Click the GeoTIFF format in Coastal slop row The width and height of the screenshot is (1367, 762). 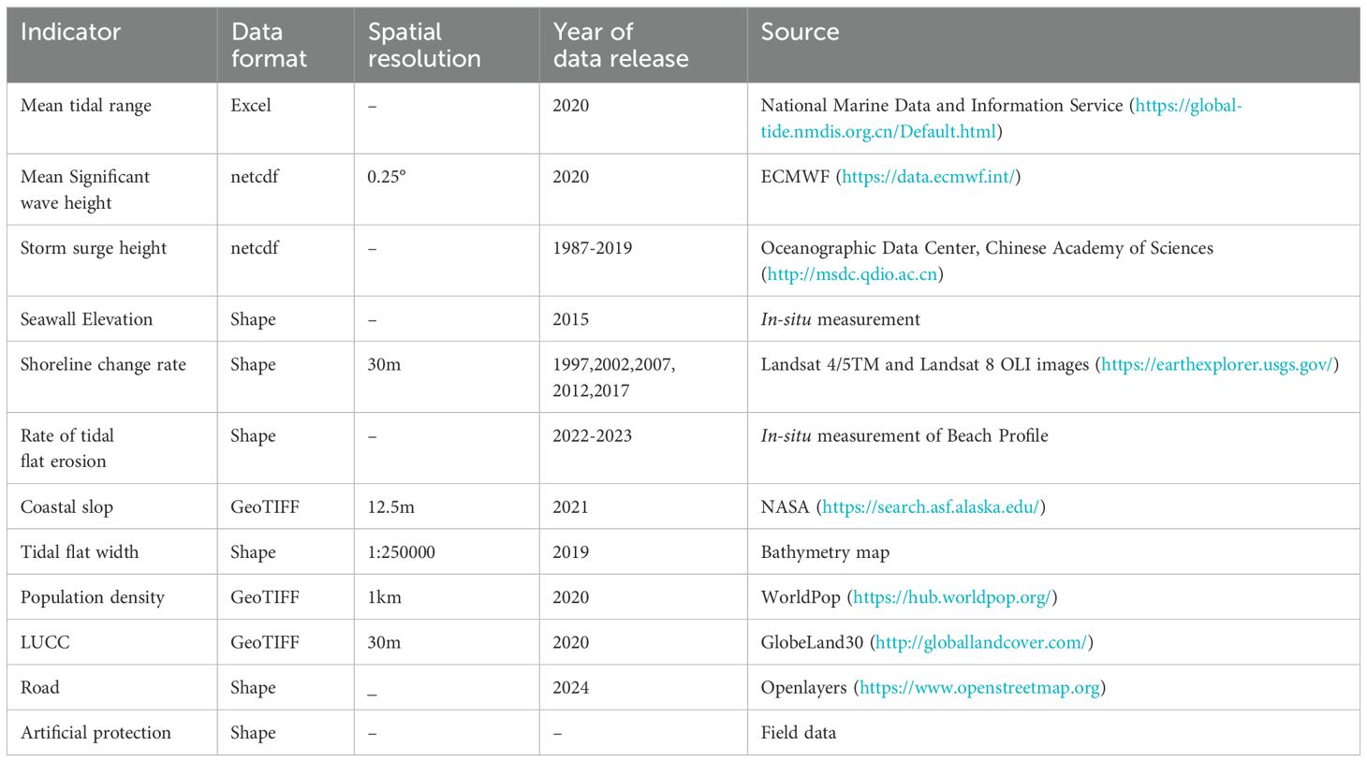point(265,506)
